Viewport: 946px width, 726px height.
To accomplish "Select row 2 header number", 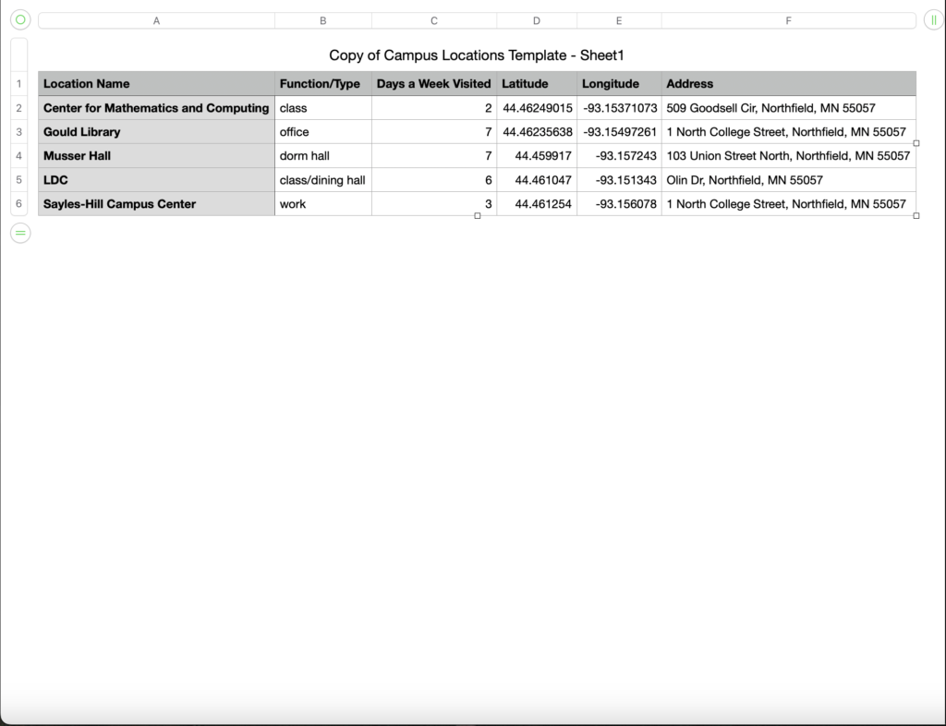I will 18,108.
